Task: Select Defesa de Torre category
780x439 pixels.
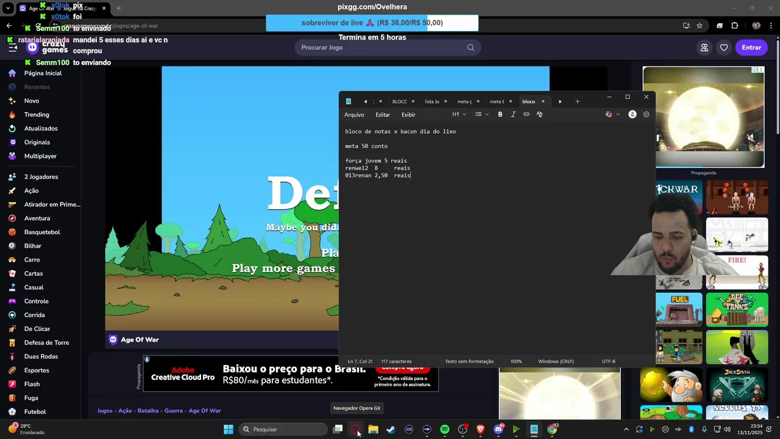Action: pyautogui.click(x=46, y=343)
